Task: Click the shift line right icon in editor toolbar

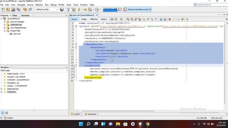Action: click(x=165, y=19)
